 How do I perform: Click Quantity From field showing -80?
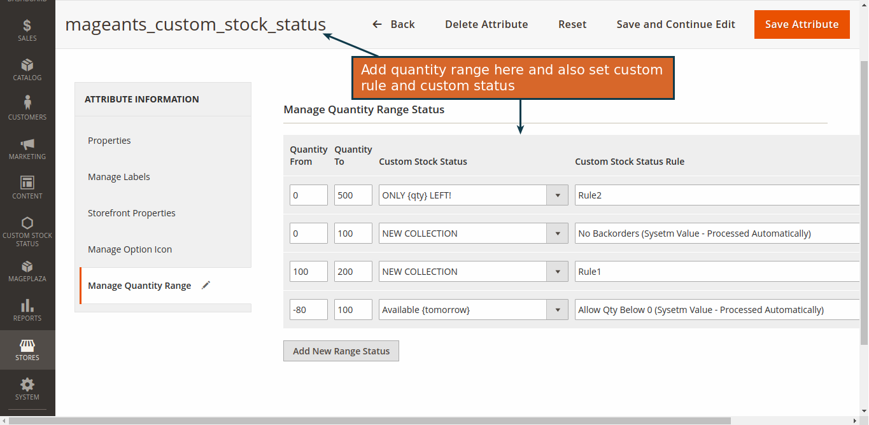tap(309, 310)
